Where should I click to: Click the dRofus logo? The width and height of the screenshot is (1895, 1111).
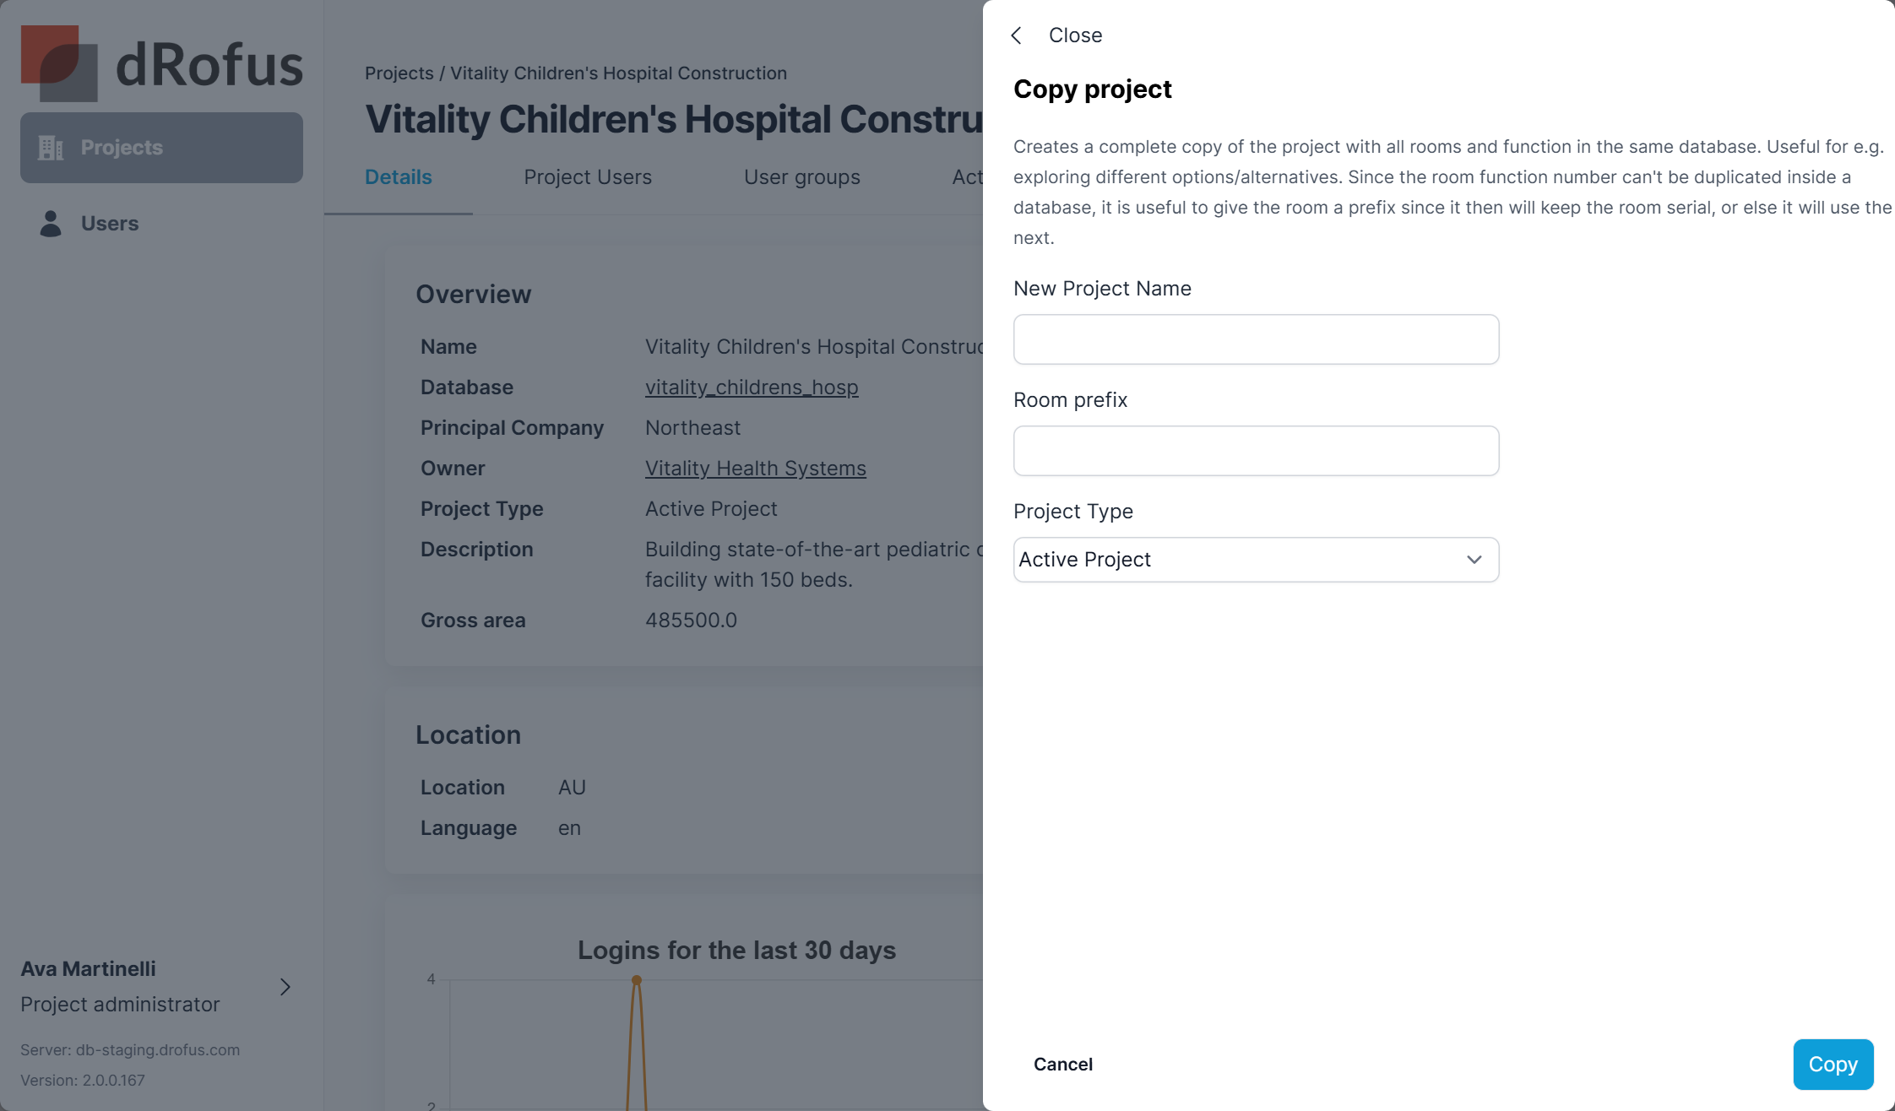point(161,63)
